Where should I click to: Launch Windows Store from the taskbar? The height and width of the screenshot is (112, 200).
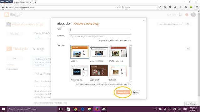tap(68, 109)
